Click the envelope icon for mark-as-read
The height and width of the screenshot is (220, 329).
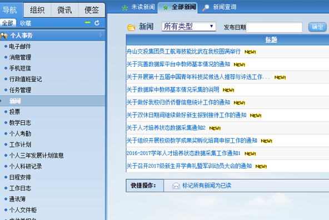[x=176, y=185]
